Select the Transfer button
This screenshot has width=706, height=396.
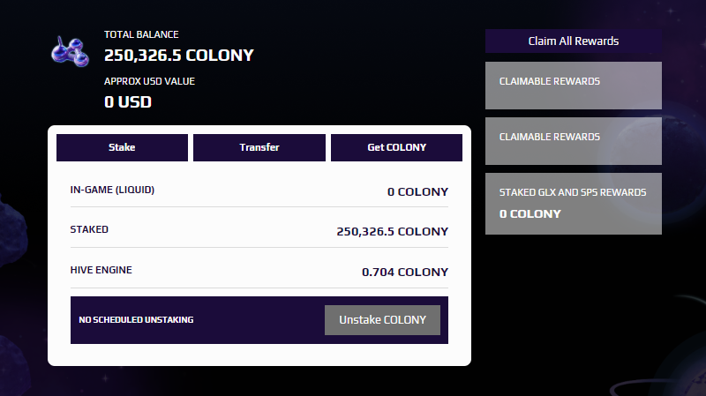click(259, 147)
